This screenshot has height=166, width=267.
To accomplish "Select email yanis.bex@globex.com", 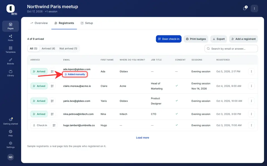I will point(77,101).
